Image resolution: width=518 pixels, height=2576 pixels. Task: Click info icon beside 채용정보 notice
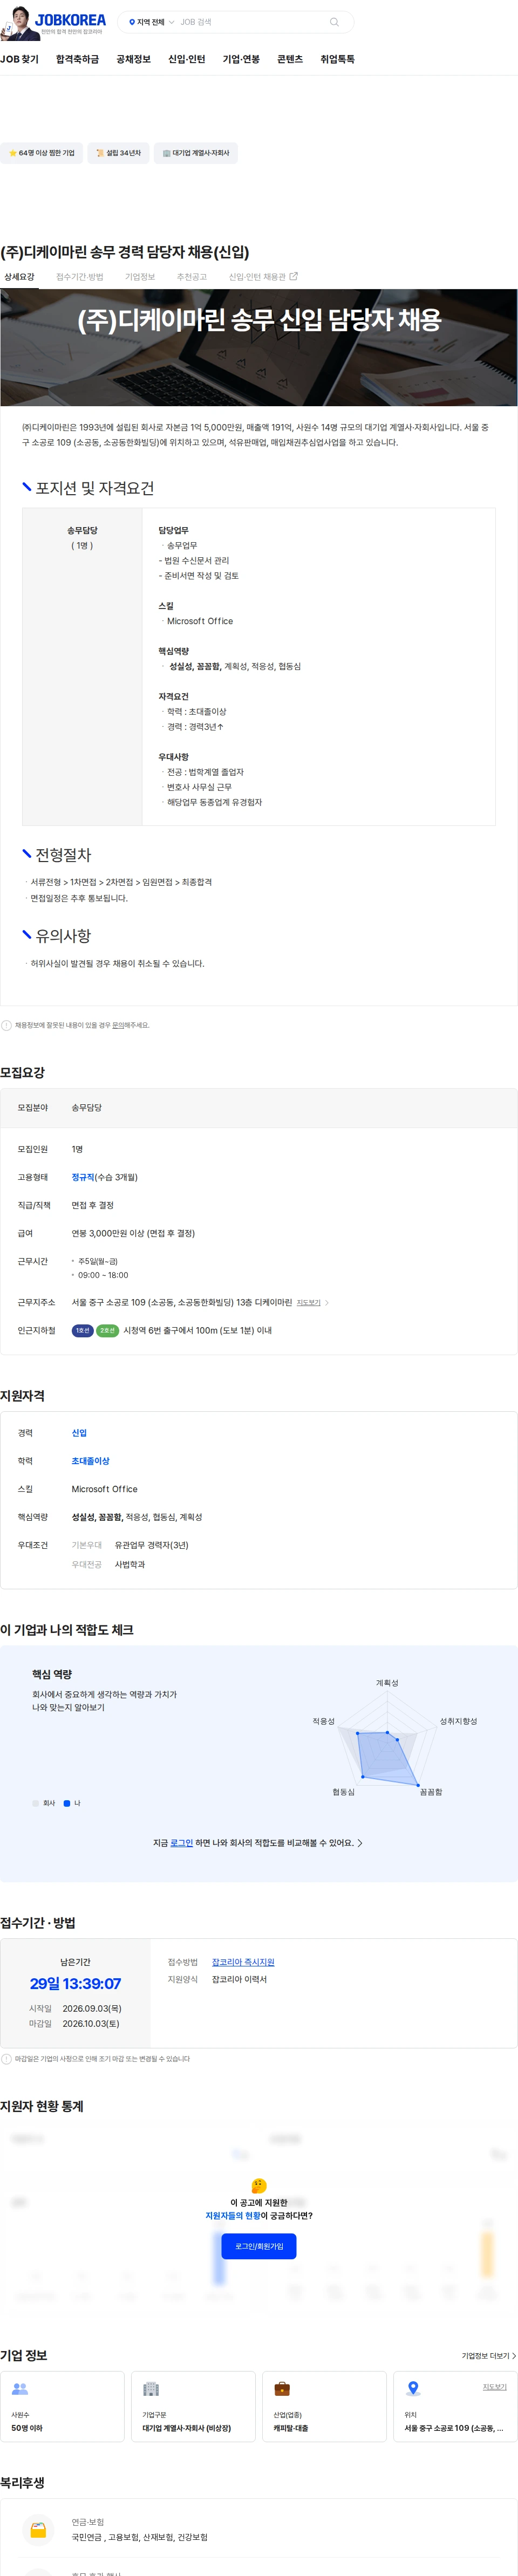(x=6, y=1025)
